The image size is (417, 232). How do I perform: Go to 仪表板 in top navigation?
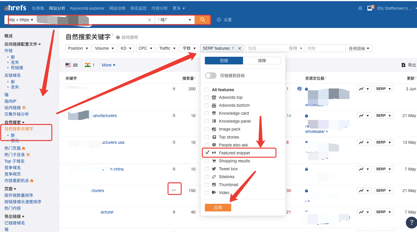coord(38,8)
